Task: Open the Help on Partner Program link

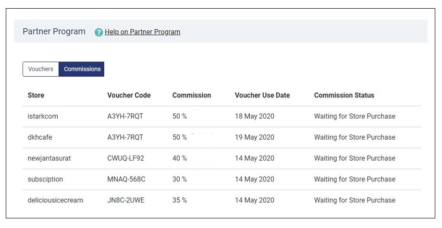Action: coord(142,32)
